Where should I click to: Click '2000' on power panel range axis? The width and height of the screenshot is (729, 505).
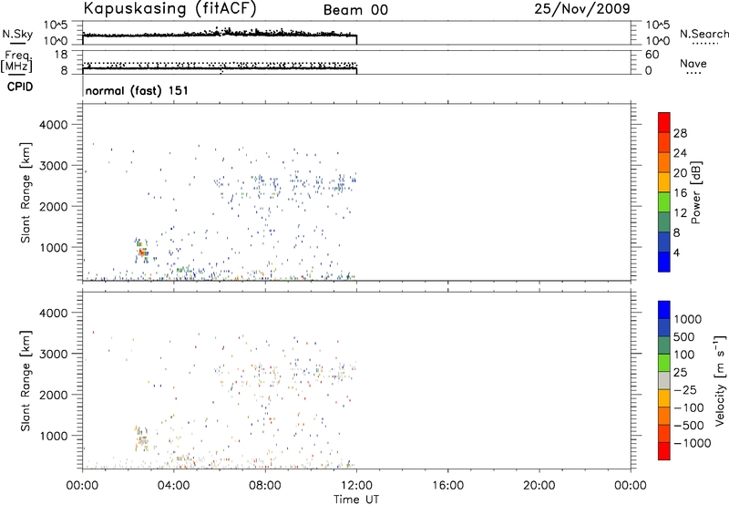pyautogui.click(x=54, y=206)
